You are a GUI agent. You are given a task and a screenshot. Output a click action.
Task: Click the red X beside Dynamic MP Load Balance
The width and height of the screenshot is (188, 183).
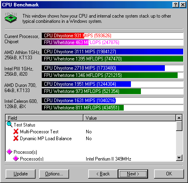16,138
